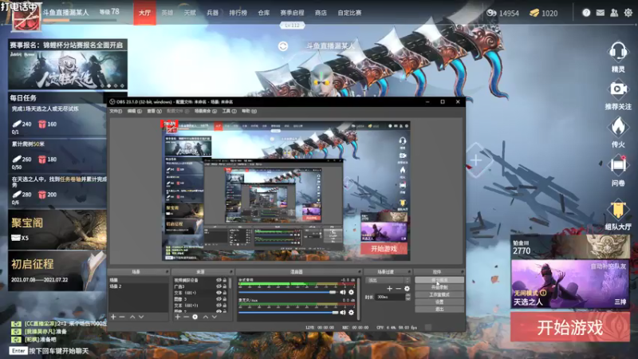
Task: Enable 工作室模式 in OBS controls
Action: pyautogui.click(x=439, y=294)
